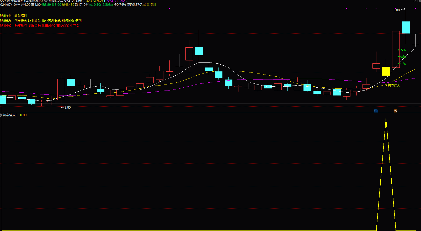Click the 化债AMC style tag
This screenshot has width=421, height=231.
(49, 26)
